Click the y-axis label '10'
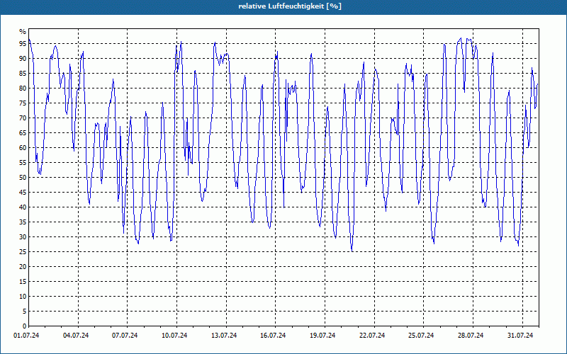 click(23, 297)
